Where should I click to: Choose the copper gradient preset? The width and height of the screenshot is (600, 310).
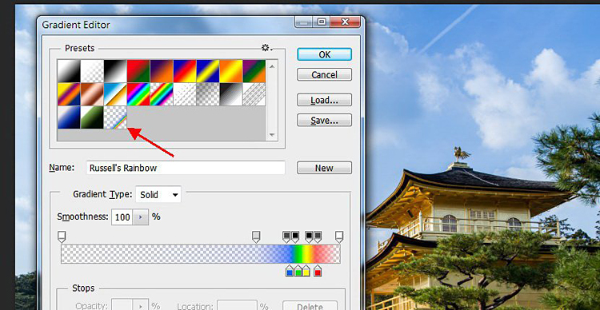(x=92, y=94)
